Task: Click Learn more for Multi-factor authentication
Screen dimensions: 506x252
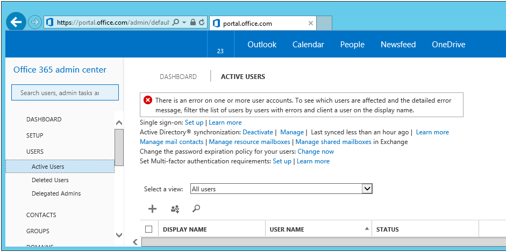Action: (x=313, y=161)
